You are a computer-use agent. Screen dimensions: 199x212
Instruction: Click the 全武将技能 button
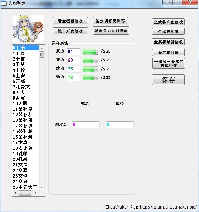point(168,53)
